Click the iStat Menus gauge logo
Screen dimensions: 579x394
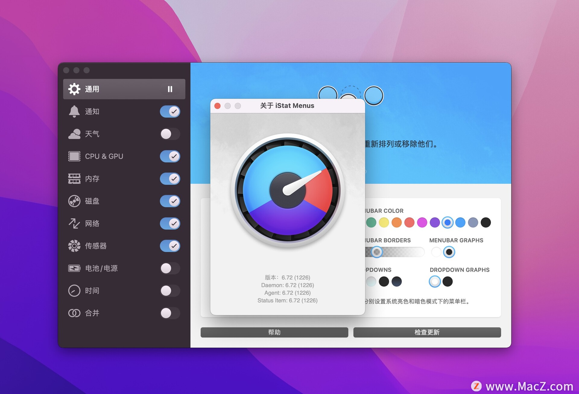click(x=288, y=191)
